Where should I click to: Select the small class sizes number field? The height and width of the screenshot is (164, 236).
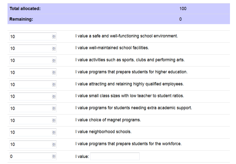30,96
